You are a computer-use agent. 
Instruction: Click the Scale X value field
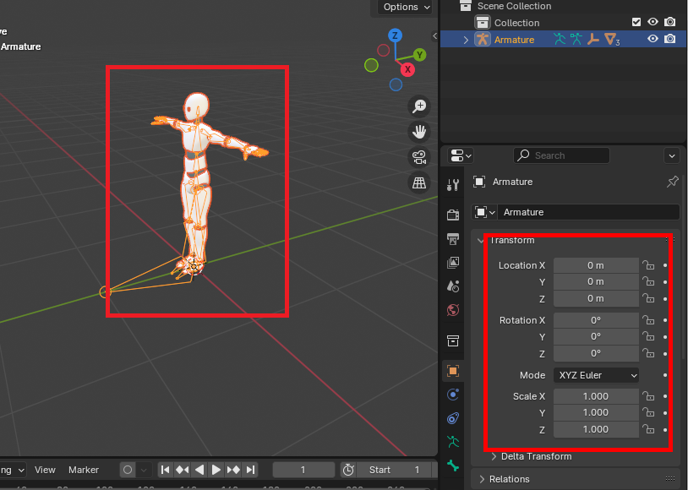(x=596, y=396)
